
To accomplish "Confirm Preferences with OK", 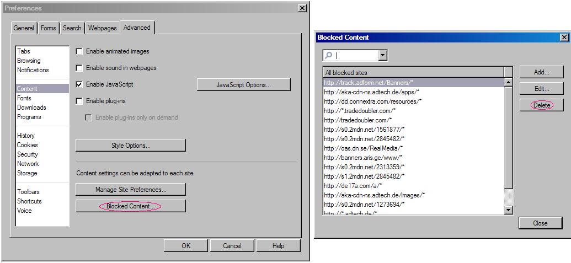I will tap(186, 246).
